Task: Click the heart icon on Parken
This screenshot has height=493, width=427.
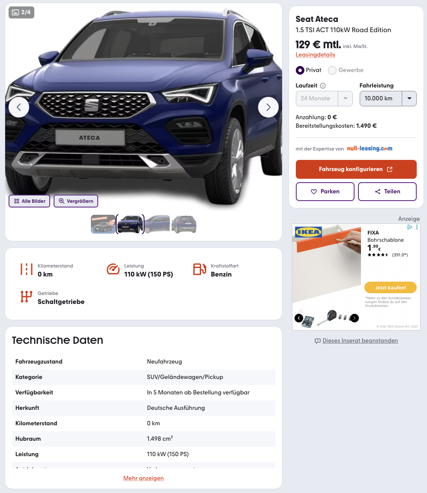Action: coord(313,192)
